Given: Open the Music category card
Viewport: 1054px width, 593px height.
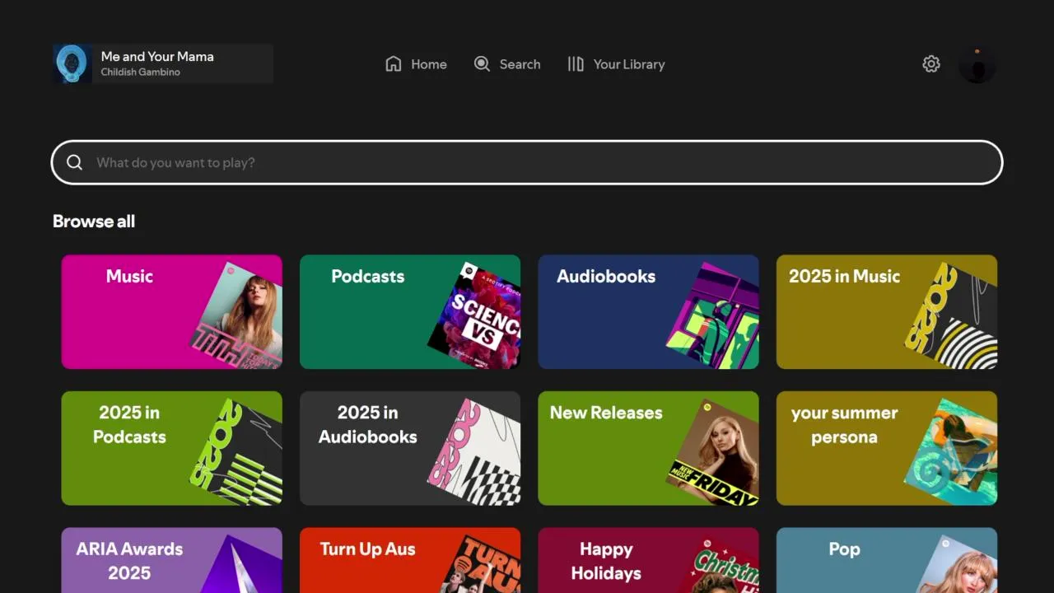Looking at the screenshot, I should coord(172,312).
